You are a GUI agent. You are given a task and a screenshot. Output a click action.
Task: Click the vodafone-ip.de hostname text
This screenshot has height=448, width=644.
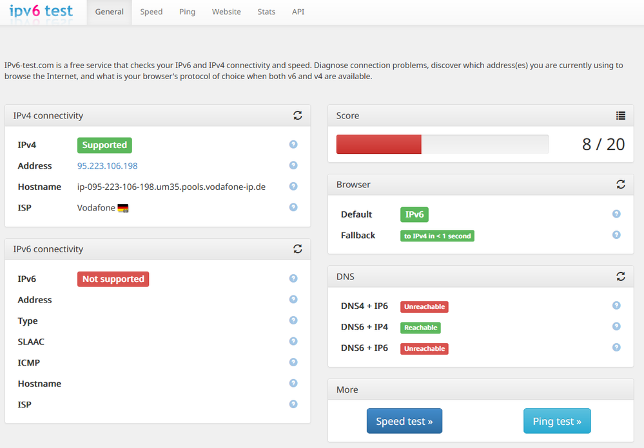(171, 187)
